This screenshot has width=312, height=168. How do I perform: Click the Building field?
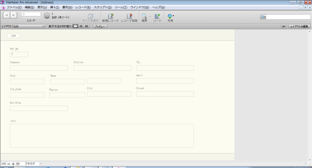coord(39,108)
